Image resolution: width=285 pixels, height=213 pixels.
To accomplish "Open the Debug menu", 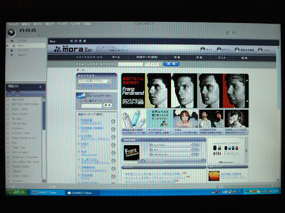I will pos(87,24).
